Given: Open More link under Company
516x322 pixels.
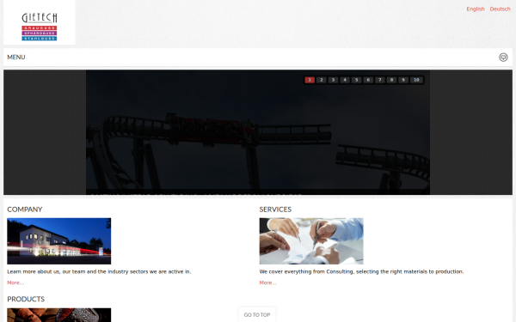Looking at the screenshot, I should pos(15,283).
